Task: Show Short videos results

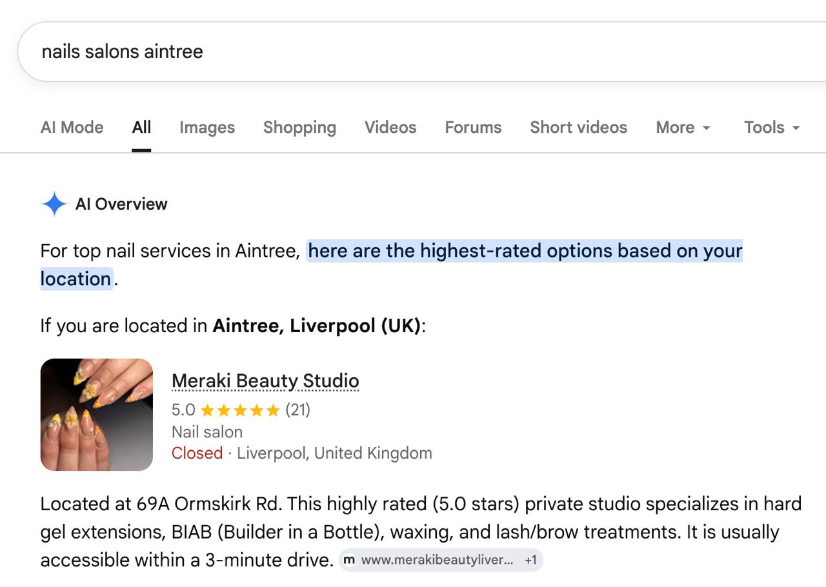Action: coord(578,127)
